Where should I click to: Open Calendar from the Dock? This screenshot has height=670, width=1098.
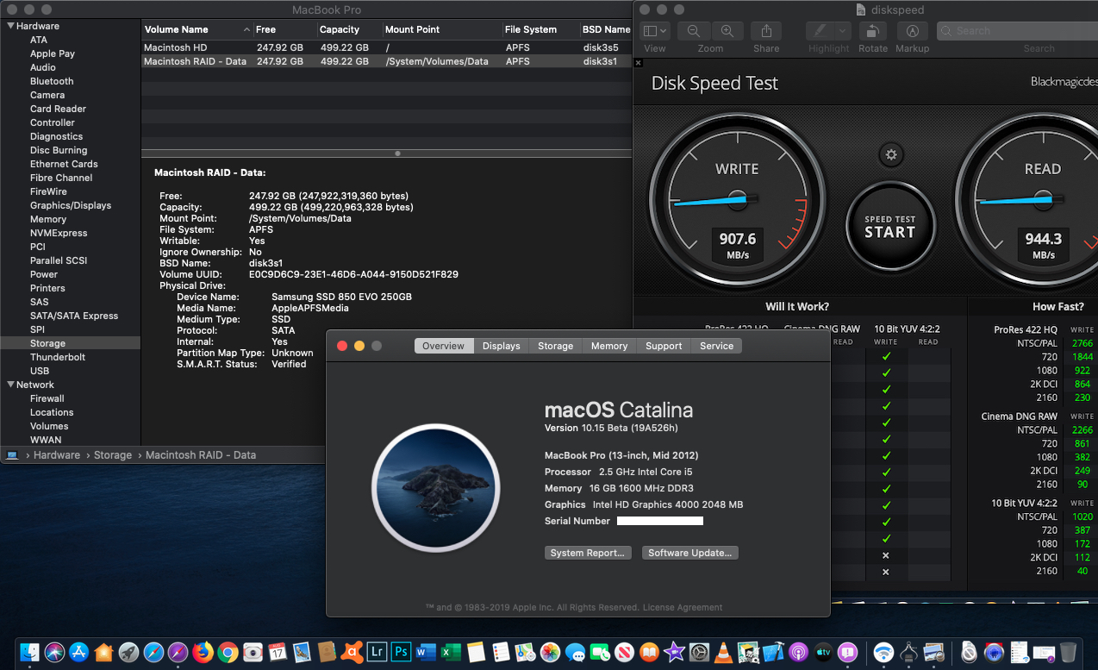click(278, 652)
